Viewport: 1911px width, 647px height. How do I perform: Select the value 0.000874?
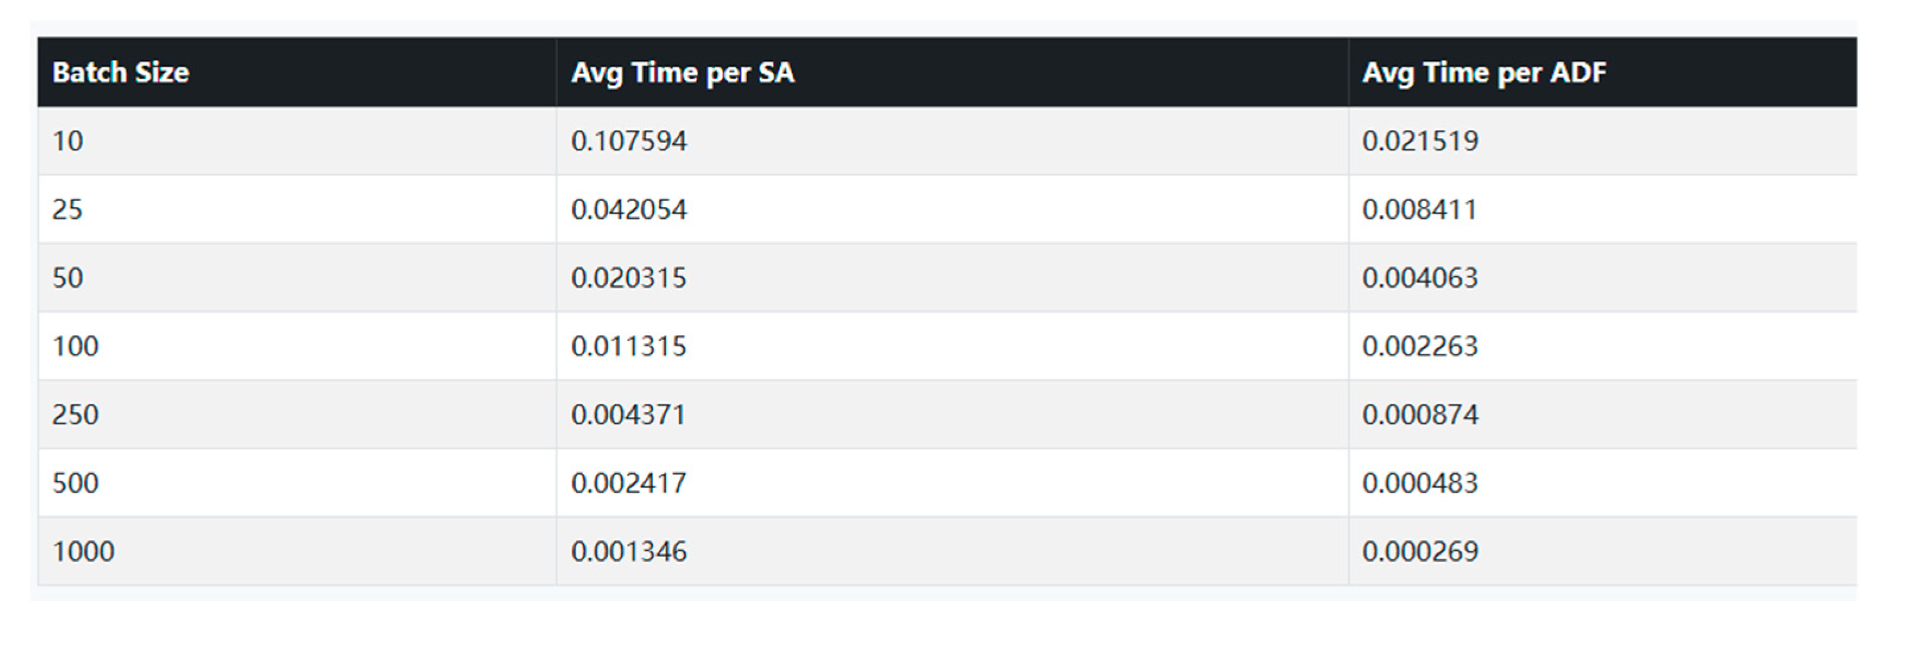coord(1420,415)
